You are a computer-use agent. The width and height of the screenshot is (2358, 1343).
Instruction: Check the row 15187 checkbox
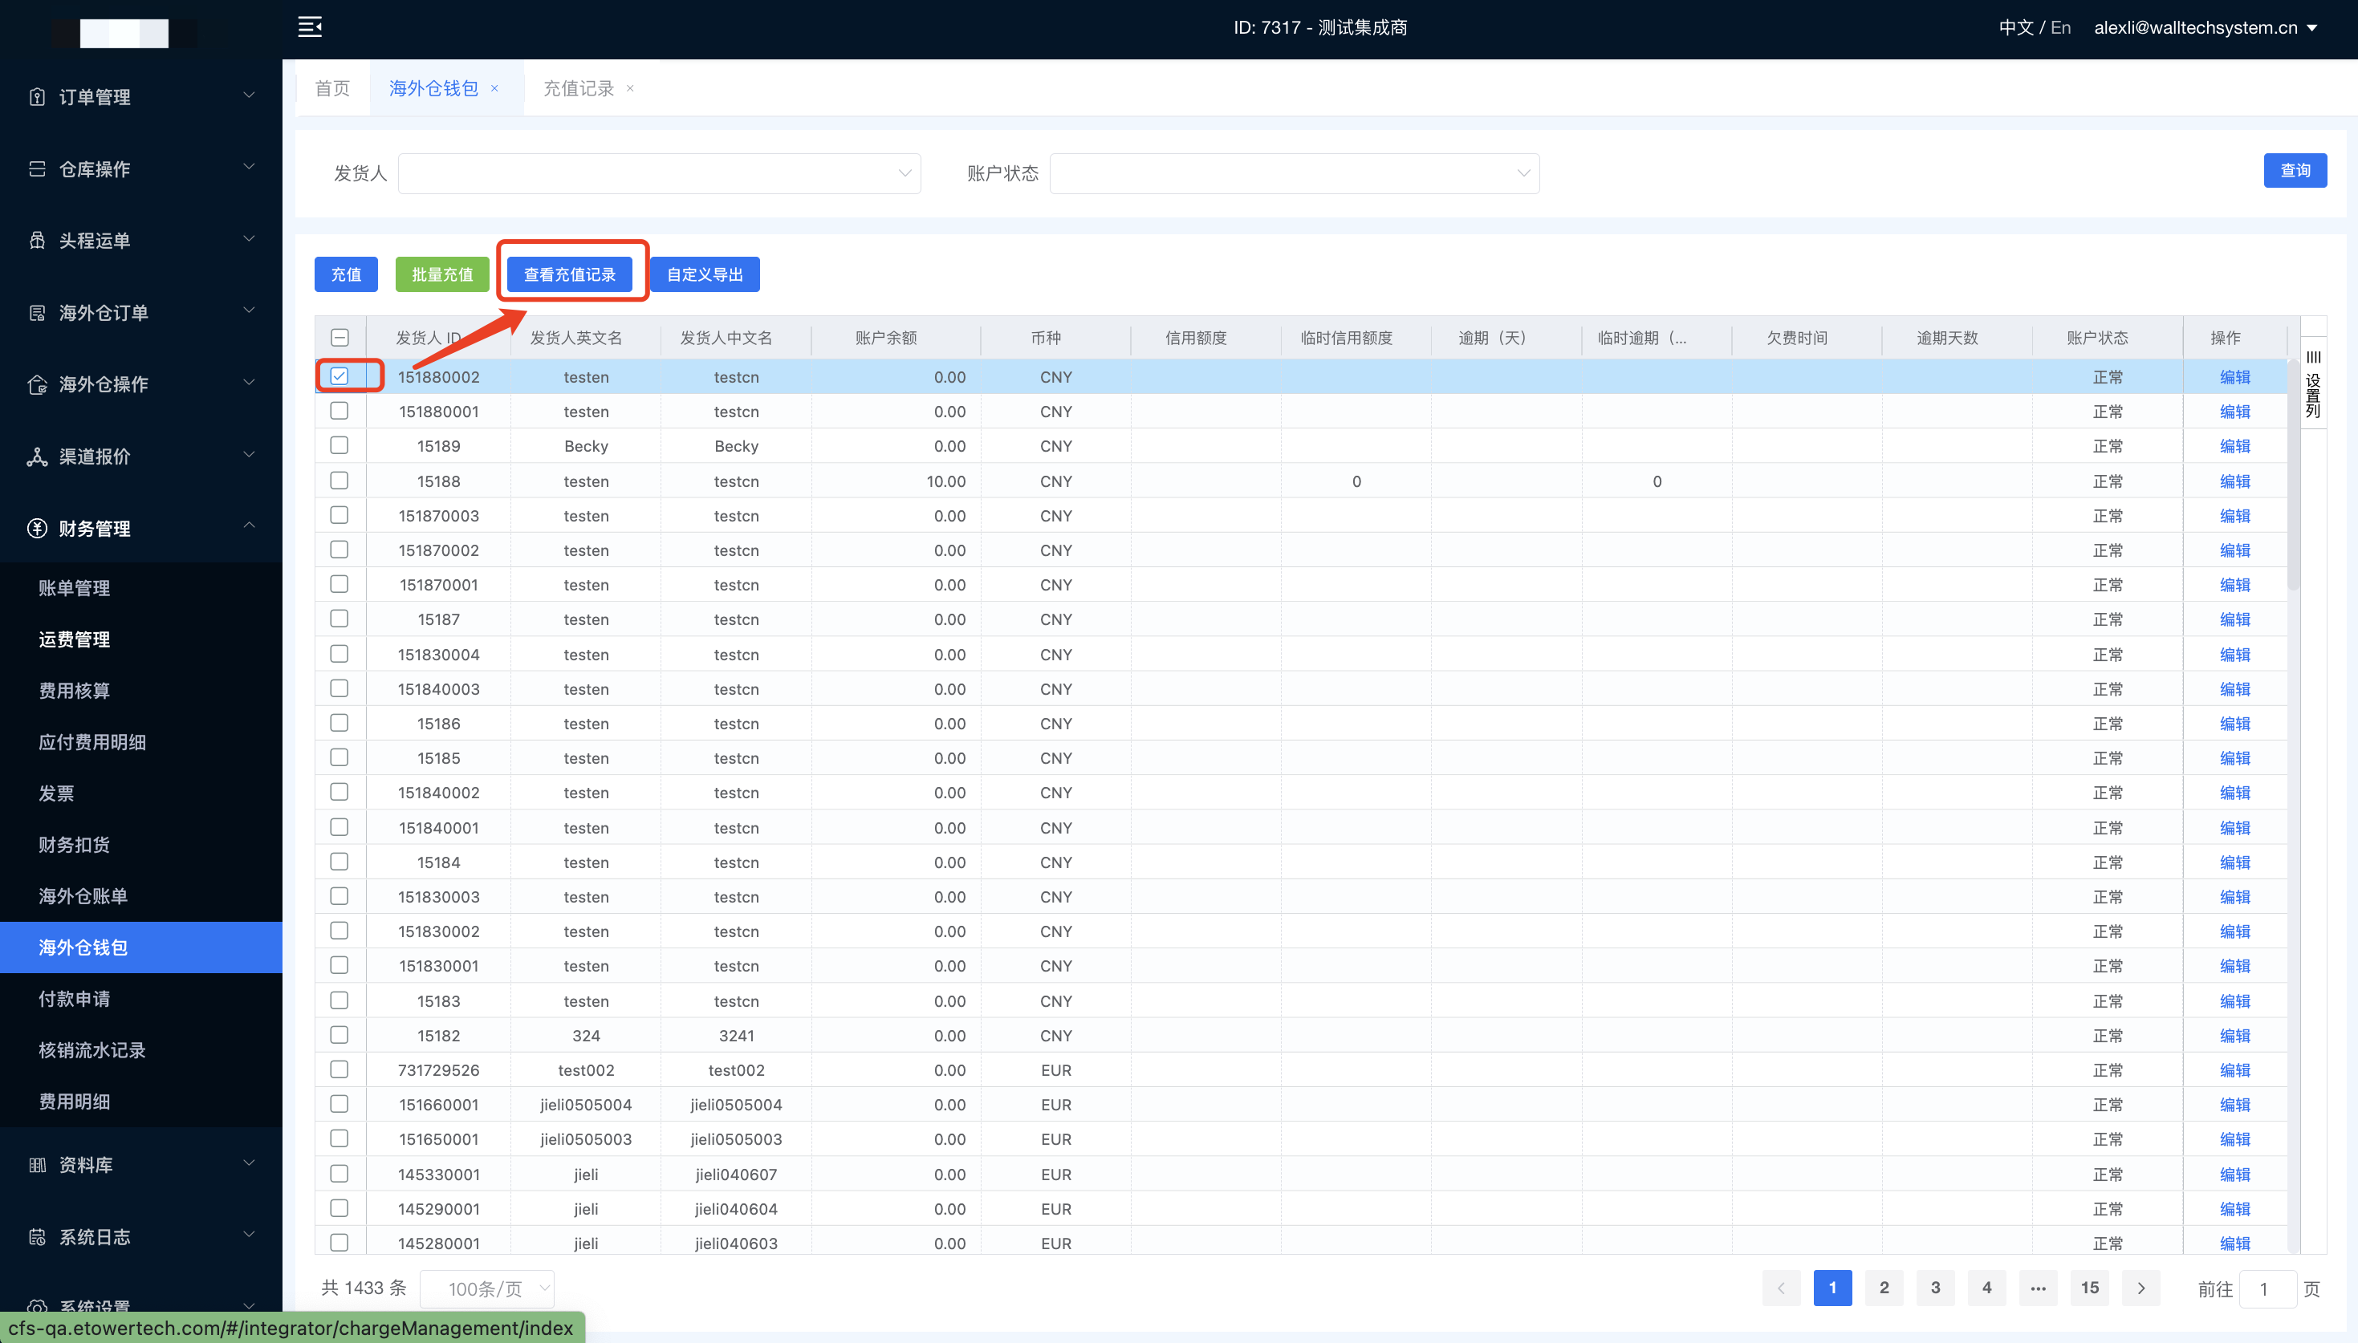[x=339, y=619]
